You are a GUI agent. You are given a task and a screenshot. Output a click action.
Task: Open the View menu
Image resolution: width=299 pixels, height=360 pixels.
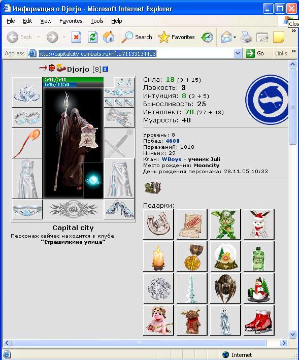46,21
